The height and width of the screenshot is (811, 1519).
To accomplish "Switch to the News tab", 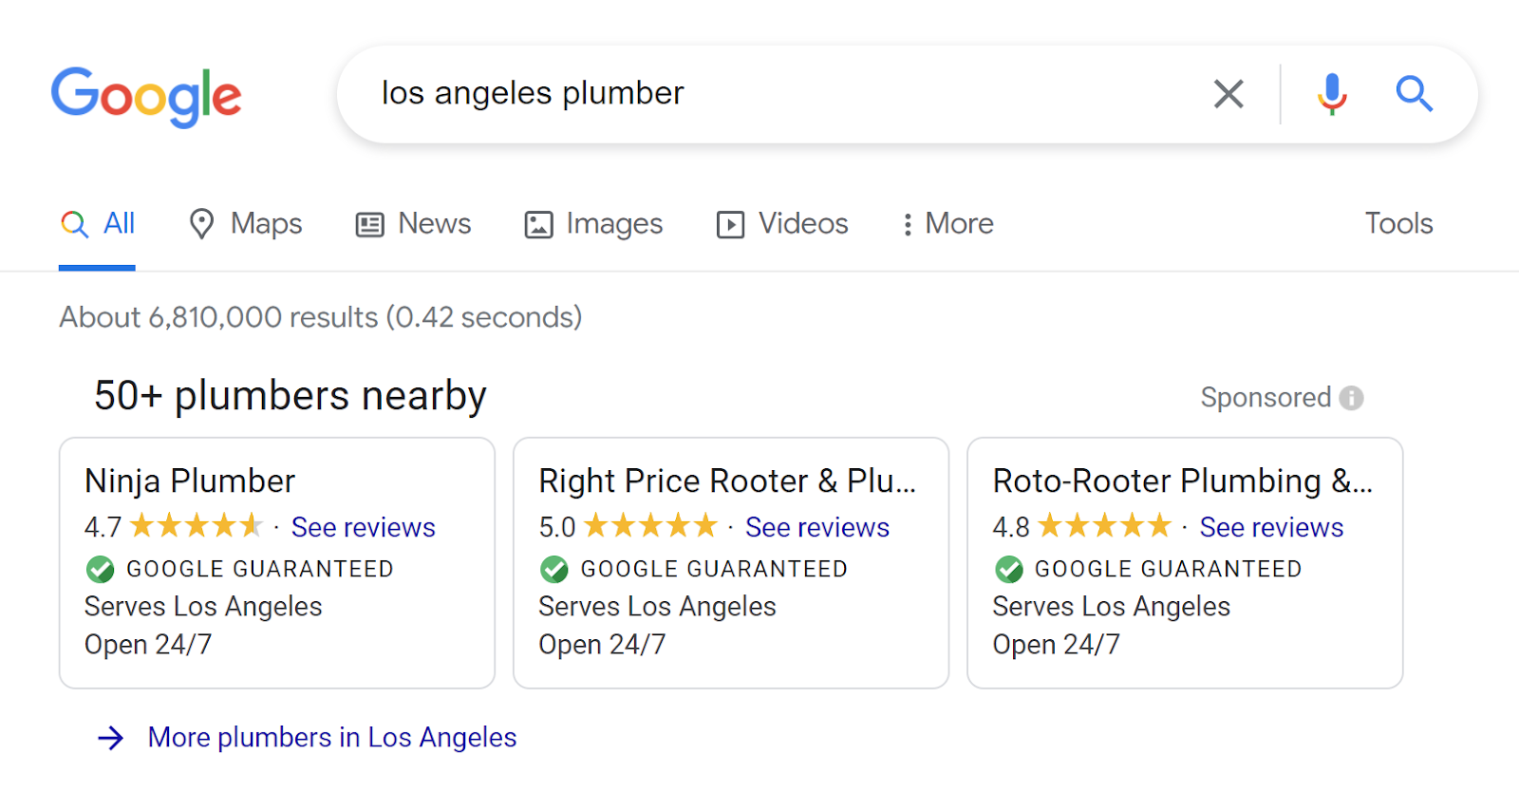I will point(413,224).
